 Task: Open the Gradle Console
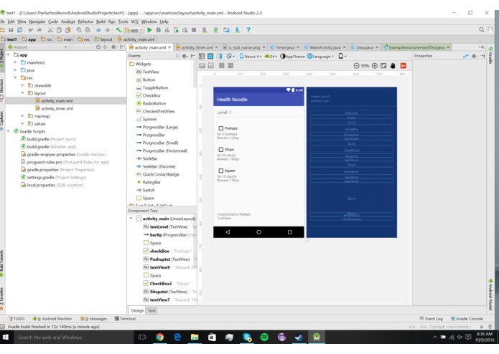click(x=467, y=319)
